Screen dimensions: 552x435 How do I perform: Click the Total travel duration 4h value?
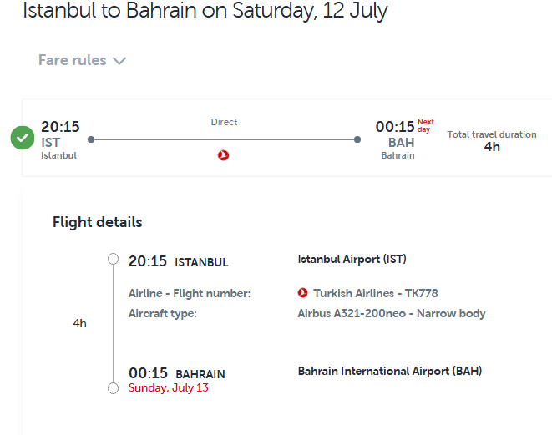click(x=492, y=147)
